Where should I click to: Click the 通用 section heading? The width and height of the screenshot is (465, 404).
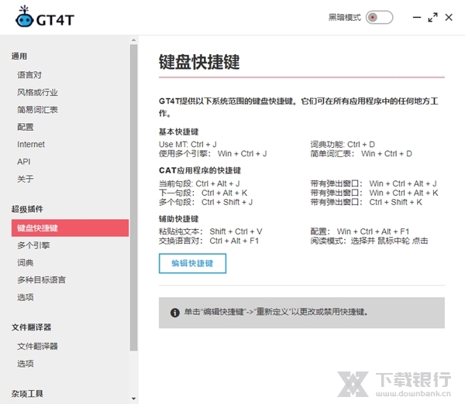coord(19,56)
